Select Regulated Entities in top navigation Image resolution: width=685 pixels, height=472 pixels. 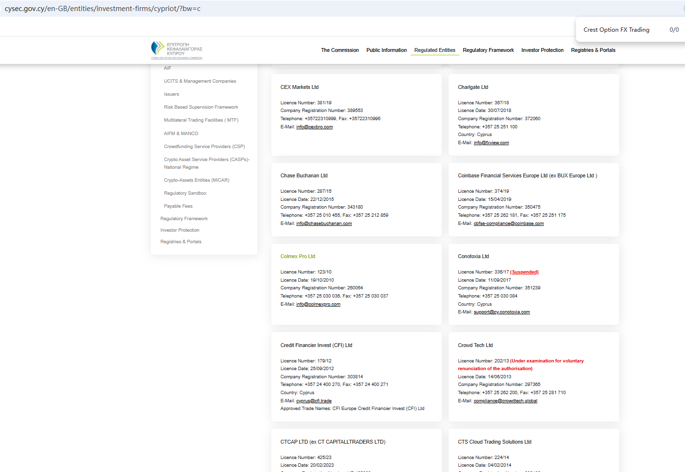click(x=435, y=50)
